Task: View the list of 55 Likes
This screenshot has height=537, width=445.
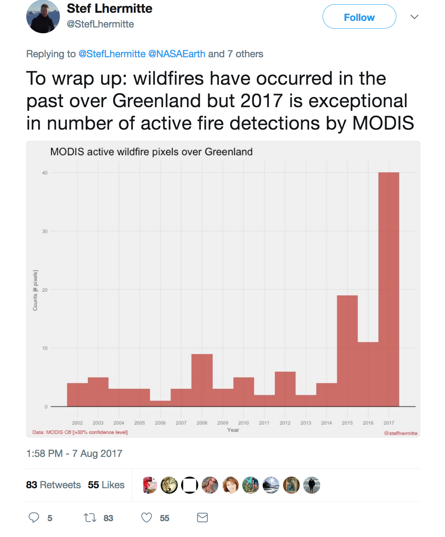Action: click(106, 485)
